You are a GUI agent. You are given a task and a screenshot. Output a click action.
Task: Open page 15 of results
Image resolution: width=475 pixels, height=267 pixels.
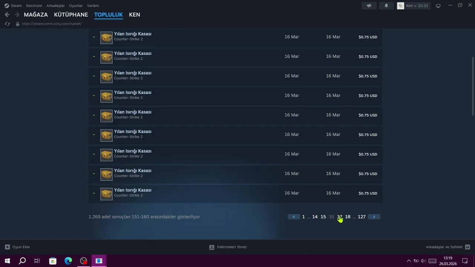(323, 217)
